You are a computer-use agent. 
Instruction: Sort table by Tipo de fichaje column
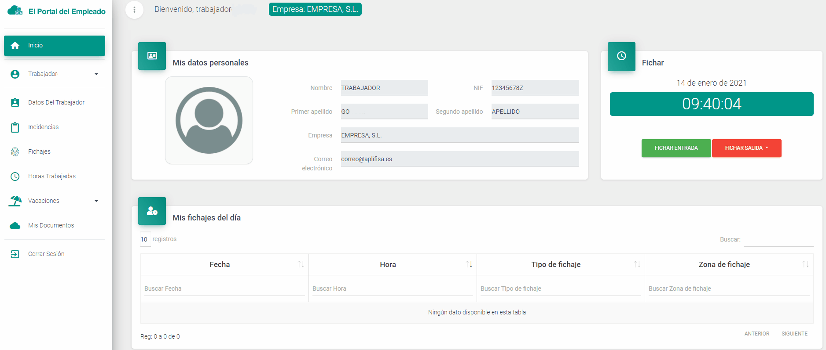556,264
